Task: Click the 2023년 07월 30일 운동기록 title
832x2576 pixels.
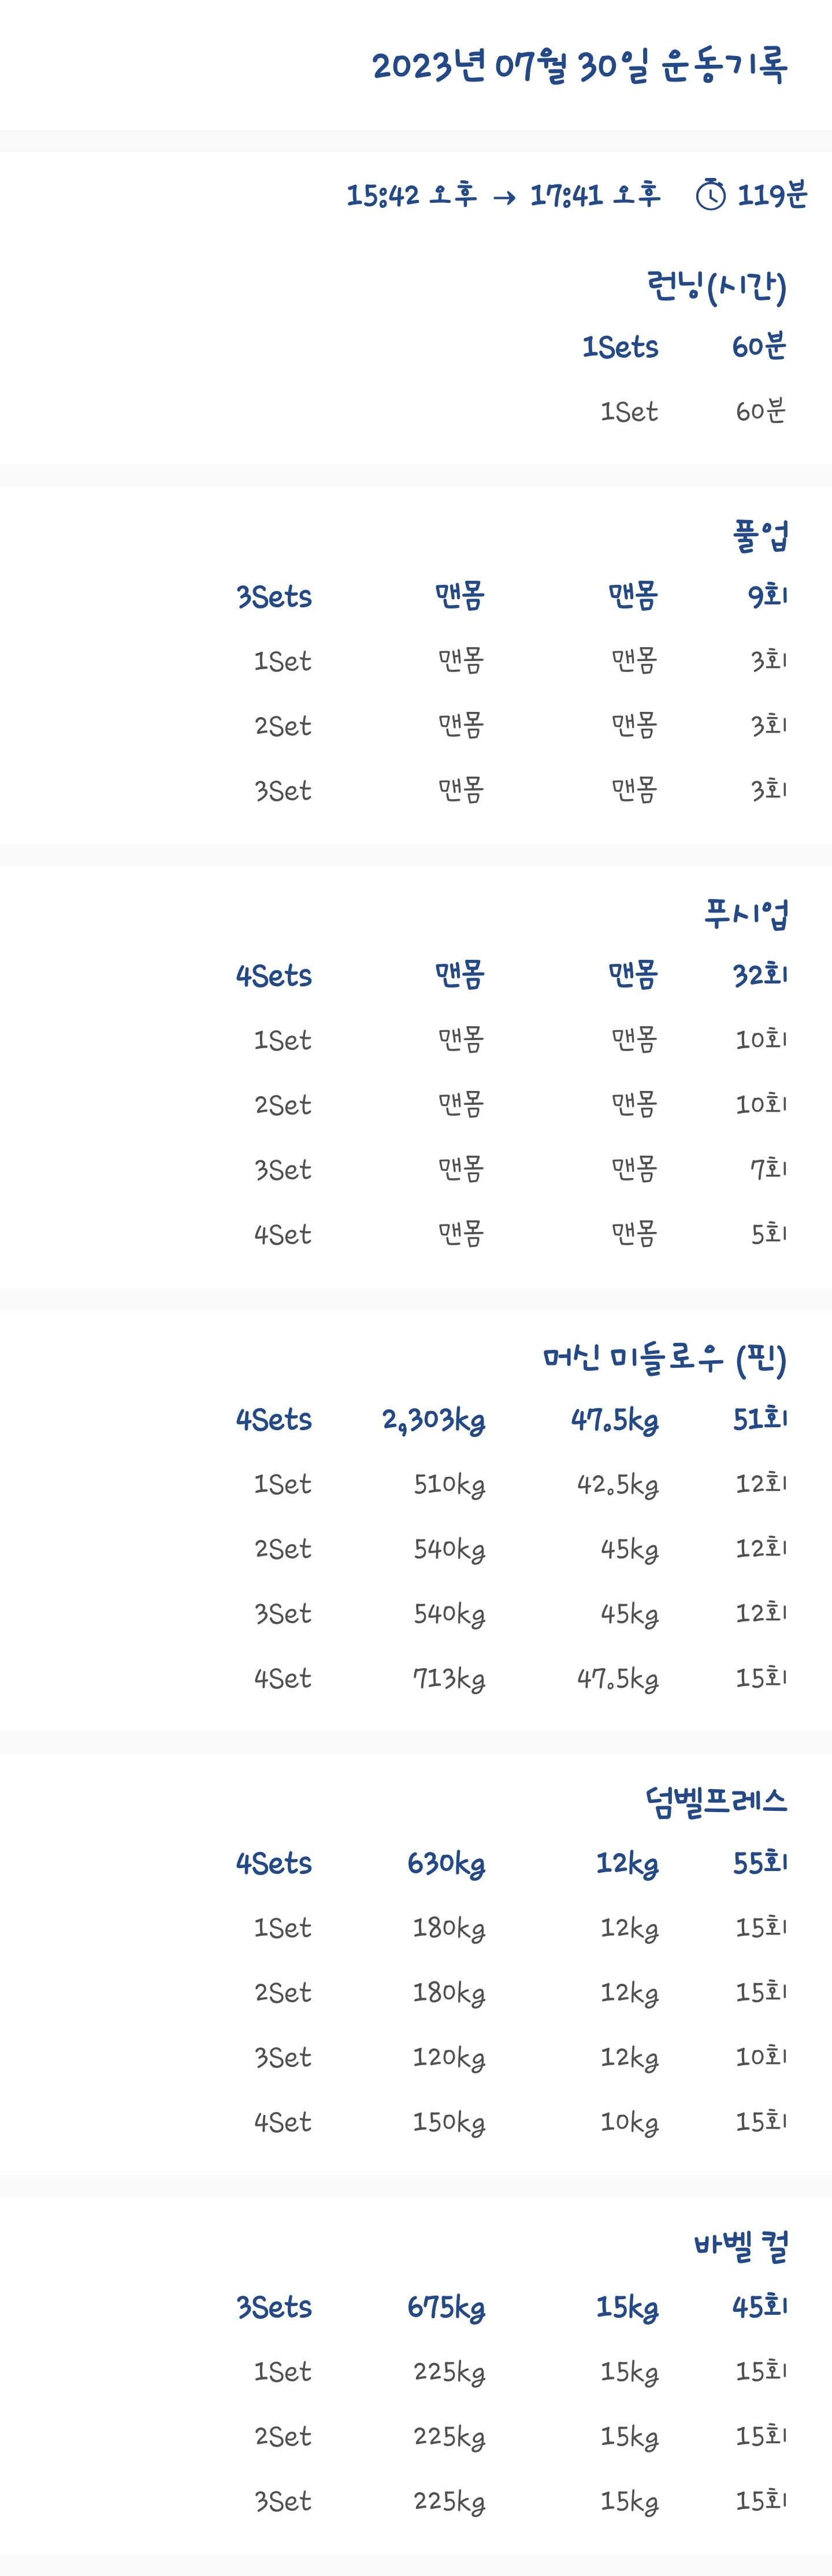Action: click(579, 66)
